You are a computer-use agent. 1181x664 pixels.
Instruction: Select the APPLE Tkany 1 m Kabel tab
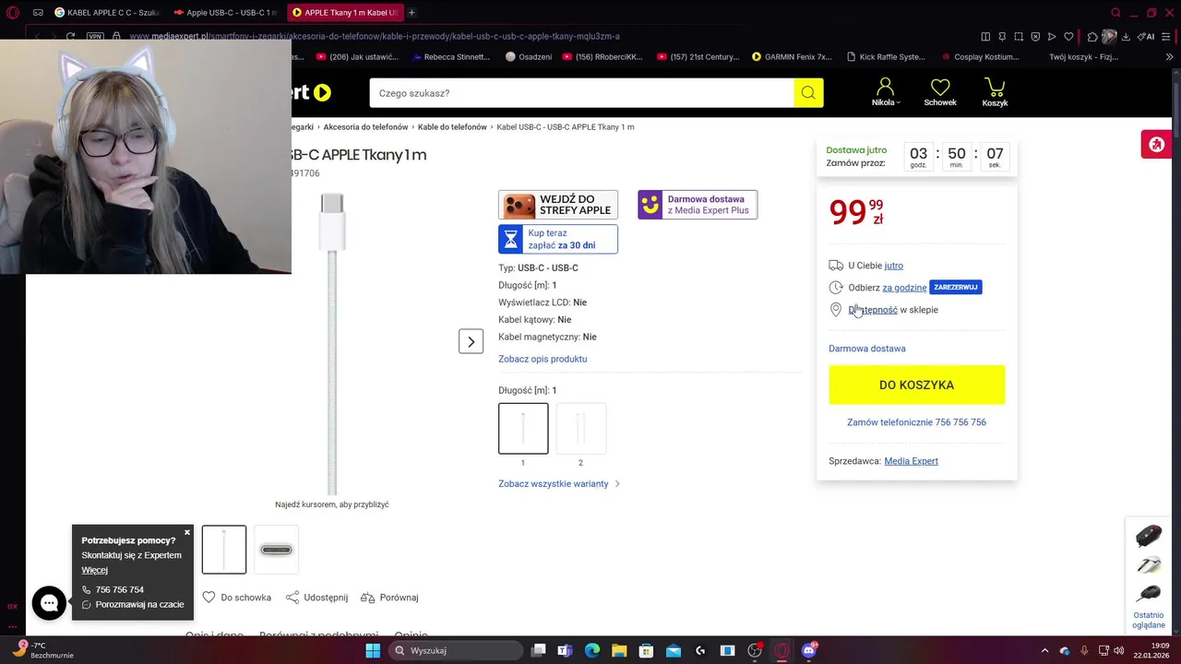344,13
